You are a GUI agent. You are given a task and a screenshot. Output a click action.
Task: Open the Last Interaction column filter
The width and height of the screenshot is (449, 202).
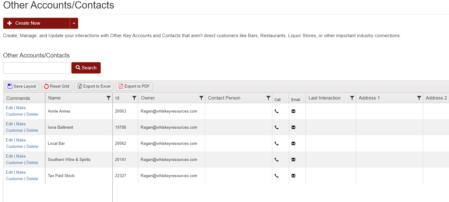click(352, 98)
